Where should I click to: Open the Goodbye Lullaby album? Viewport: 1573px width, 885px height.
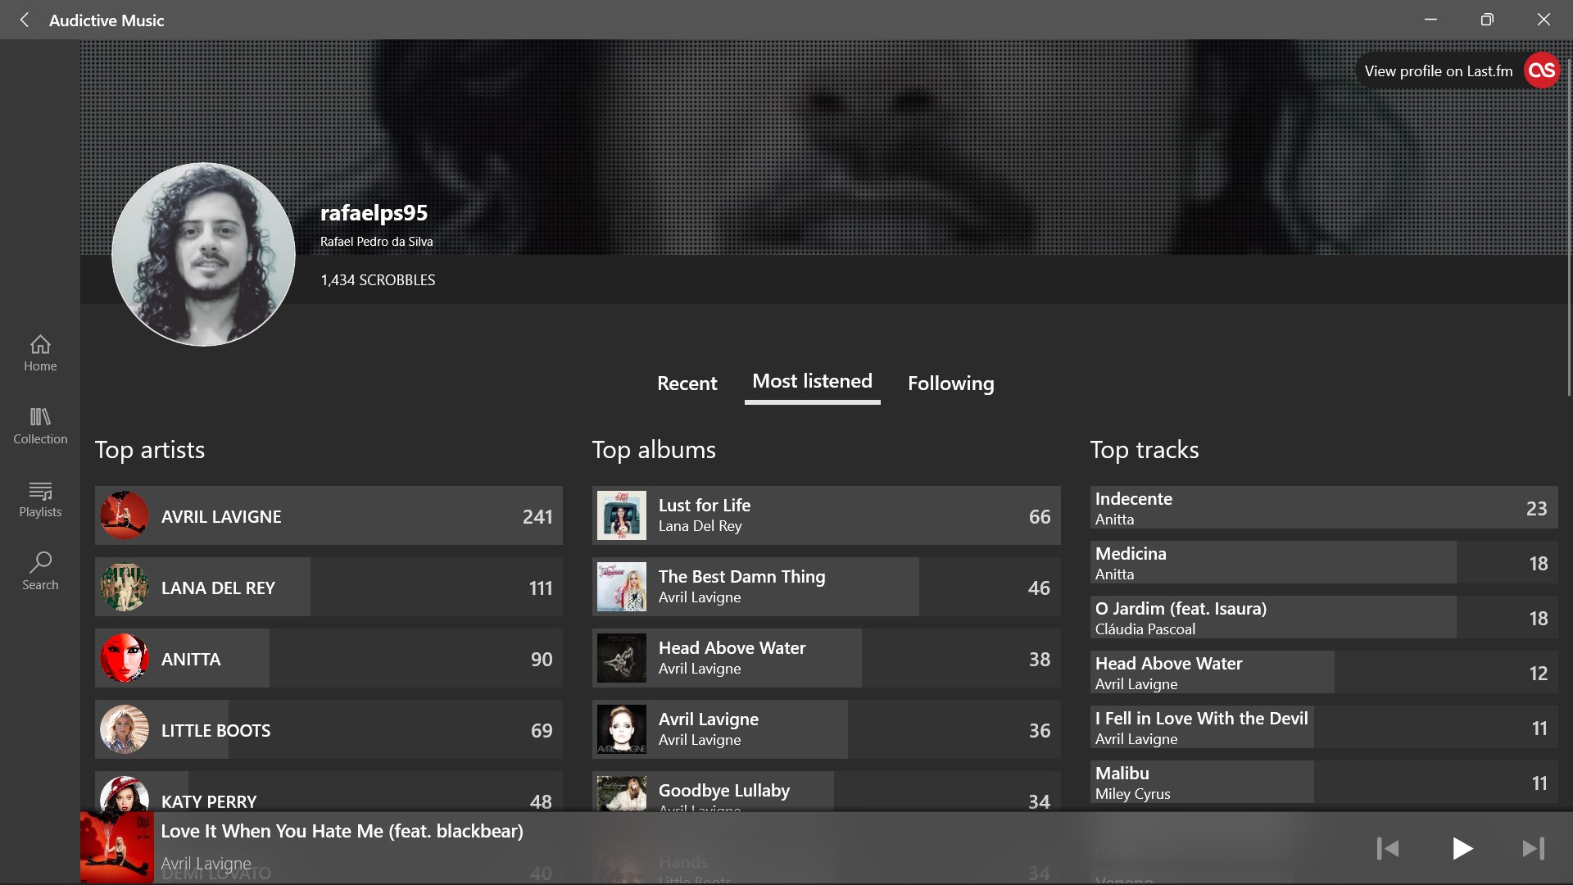click(826, 792)
